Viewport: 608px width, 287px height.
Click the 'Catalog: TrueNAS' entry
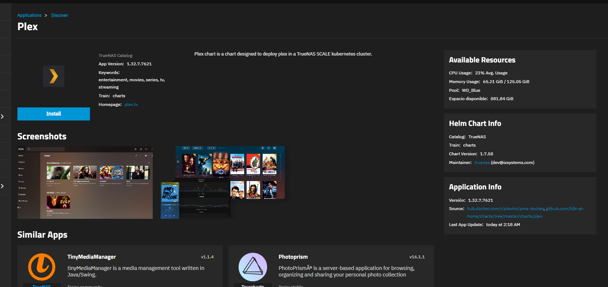tap(468, 137)
